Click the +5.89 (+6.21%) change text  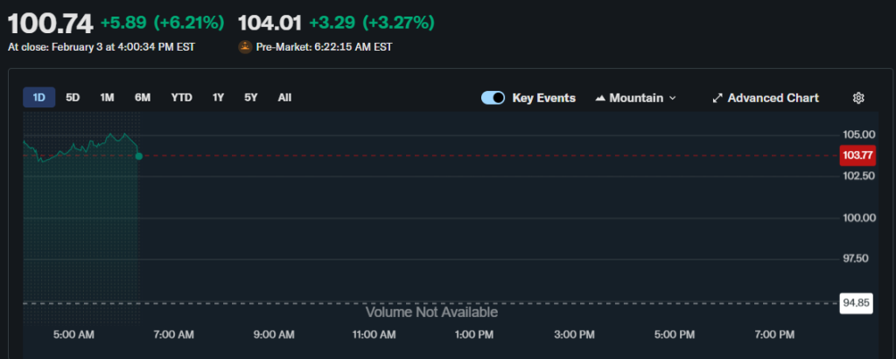tap(162, 23)
